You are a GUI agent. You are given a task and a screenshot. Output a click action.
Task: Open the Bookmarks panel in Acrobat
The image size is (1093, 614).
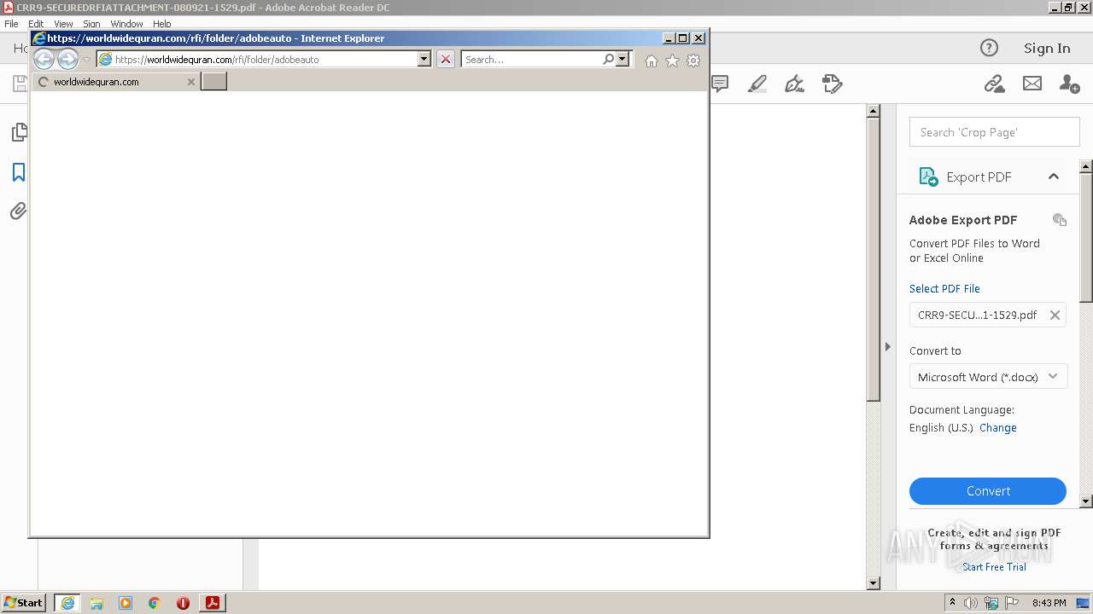click(x=18, y=172)
